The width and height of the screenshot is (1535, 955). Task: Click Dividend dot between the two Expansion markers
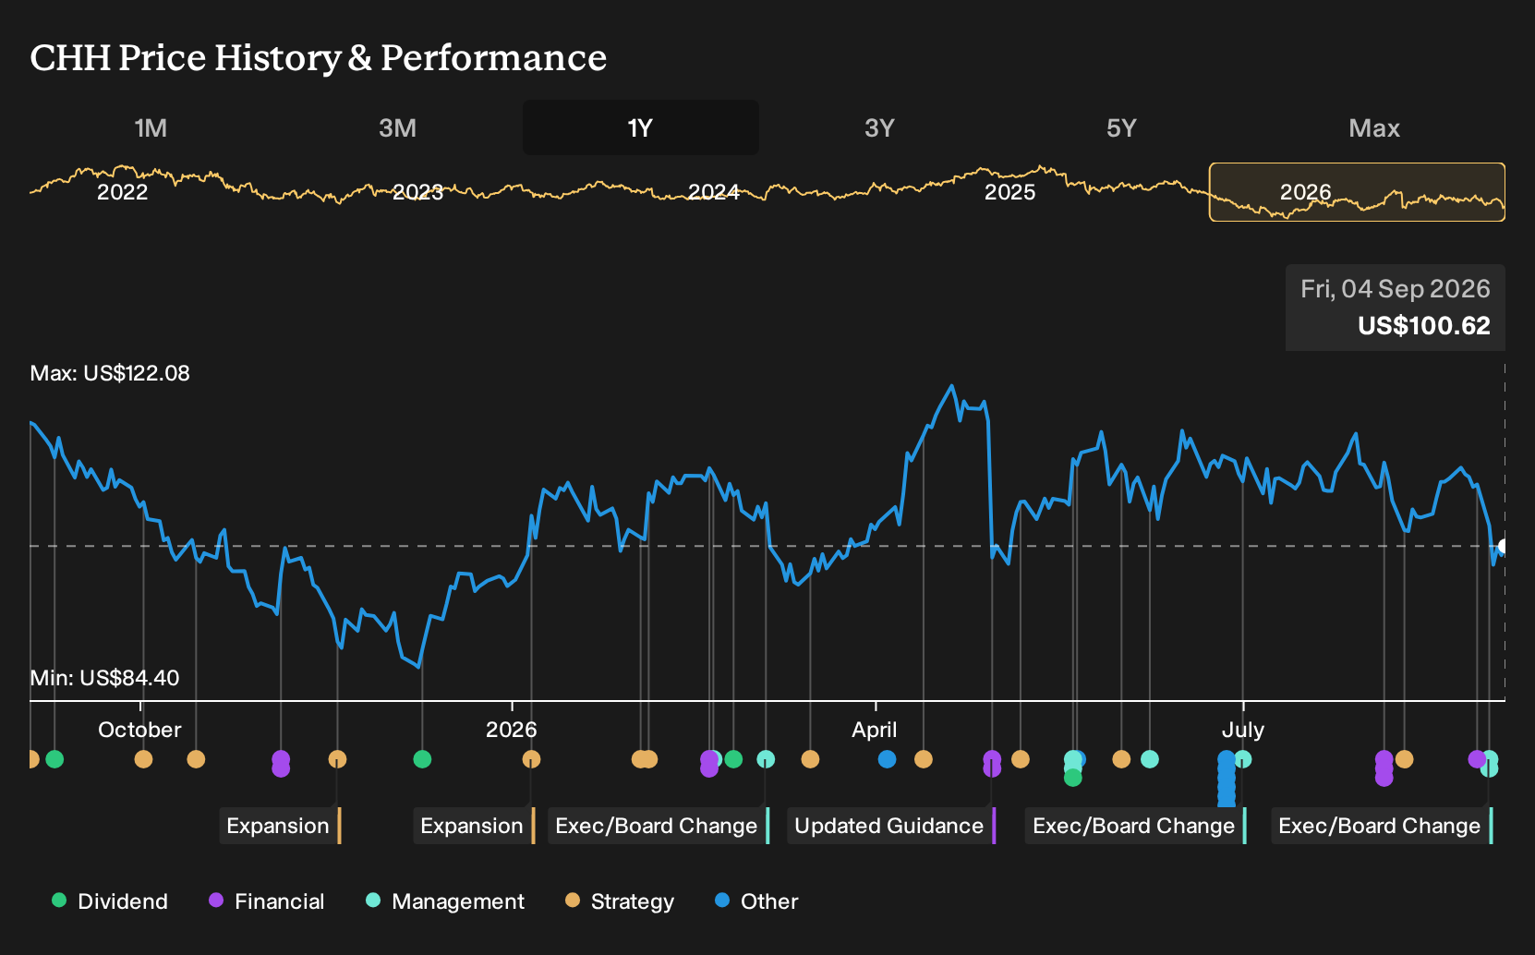pyautogui.click(x=422, y=759)
